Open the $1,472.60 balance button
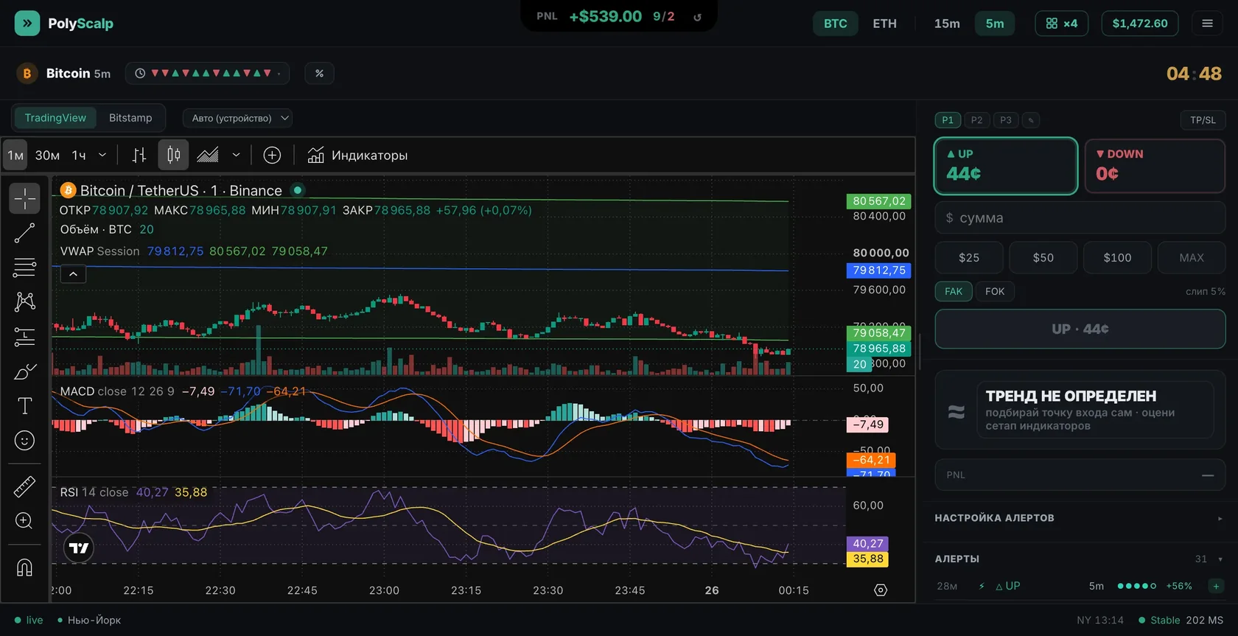This screenshot has width=1238, height=636. pos(1140,24)
